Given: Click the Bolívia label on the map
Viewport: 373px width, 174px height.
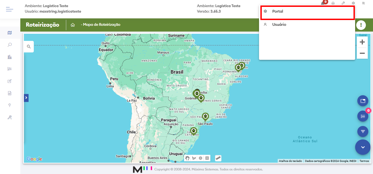Looking at the screenshot, I should pos(149,98).
